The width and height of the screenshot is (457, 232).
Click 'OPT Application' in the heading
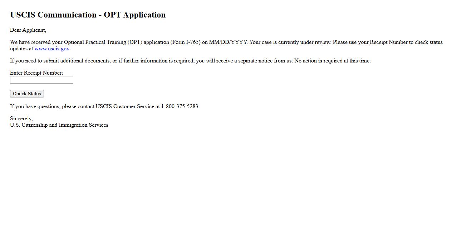(x=135, y=15)
